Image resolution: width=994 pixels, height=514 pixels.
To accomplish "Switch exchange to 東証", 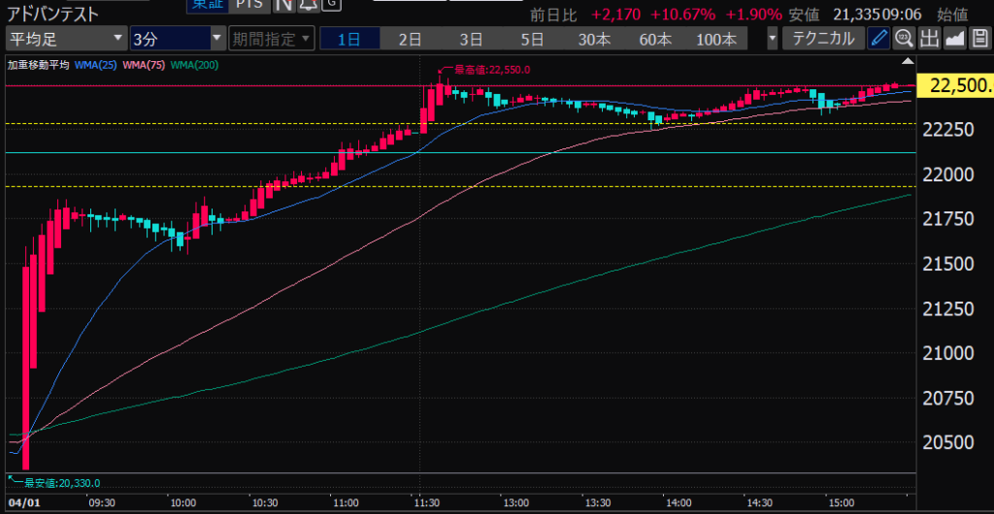I will tap(205, 4).
